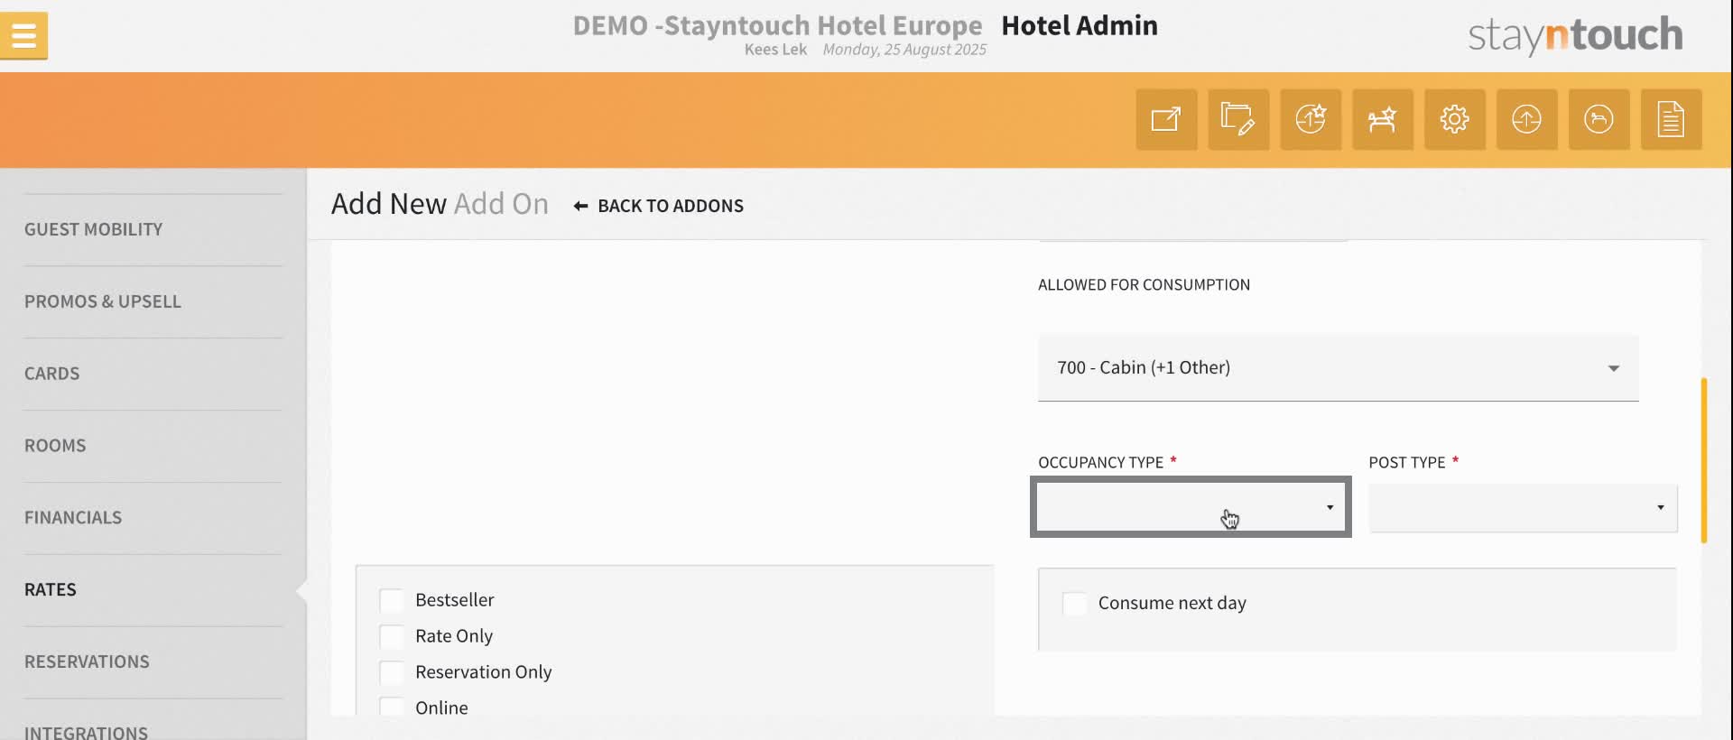Viewport: 1733px width, 740px height.
Task: Toggle the Online checkbox
Action: [392, 707]
